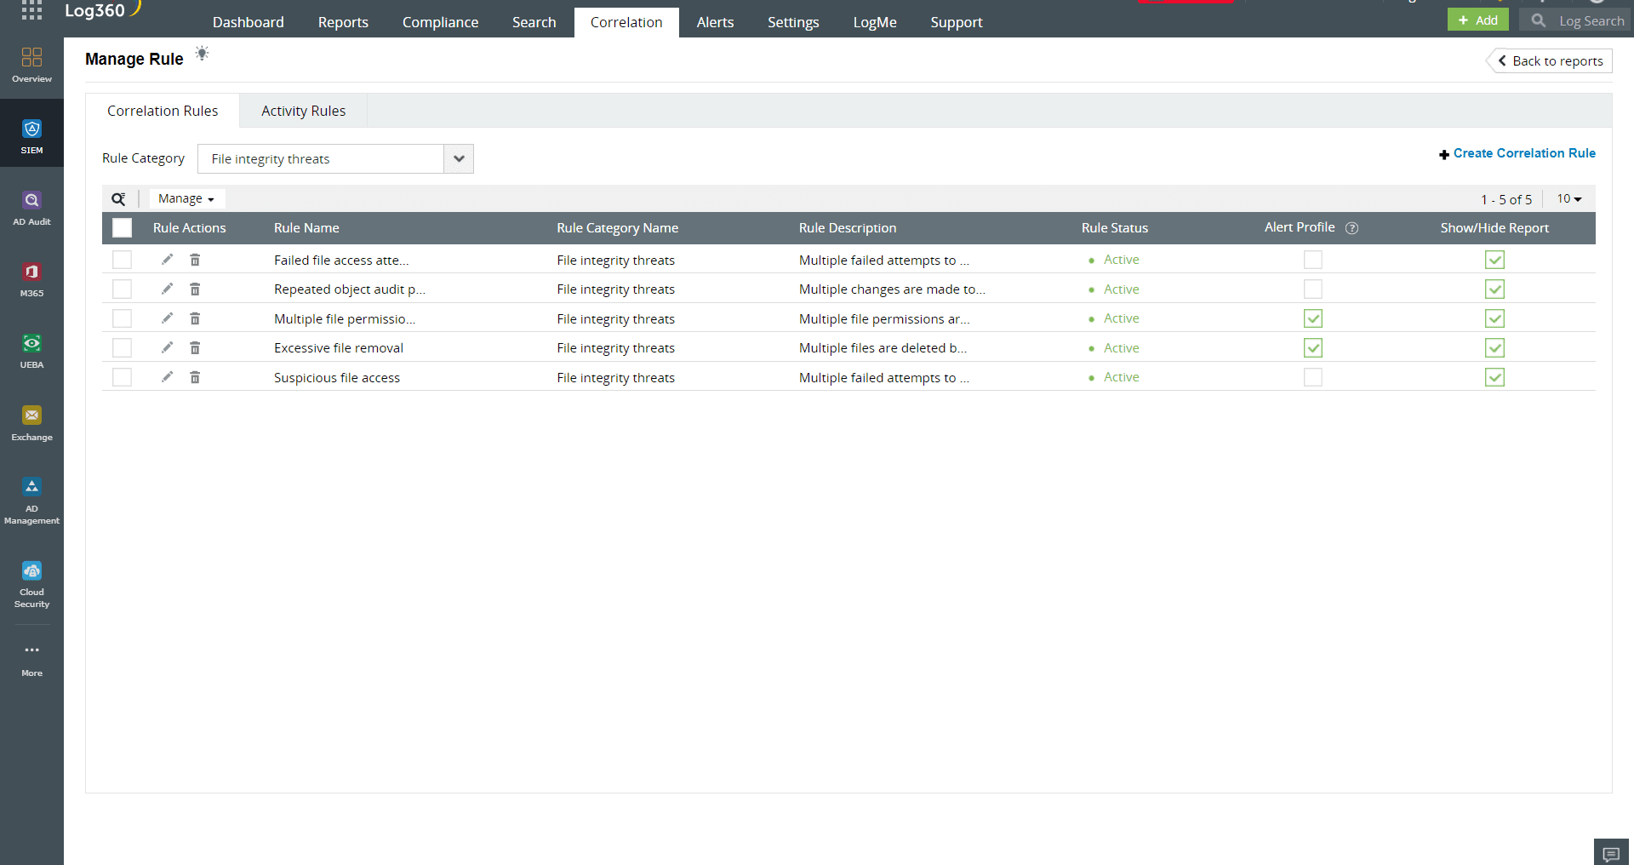Delete the Suspicious file access rule

pos(195,377)
